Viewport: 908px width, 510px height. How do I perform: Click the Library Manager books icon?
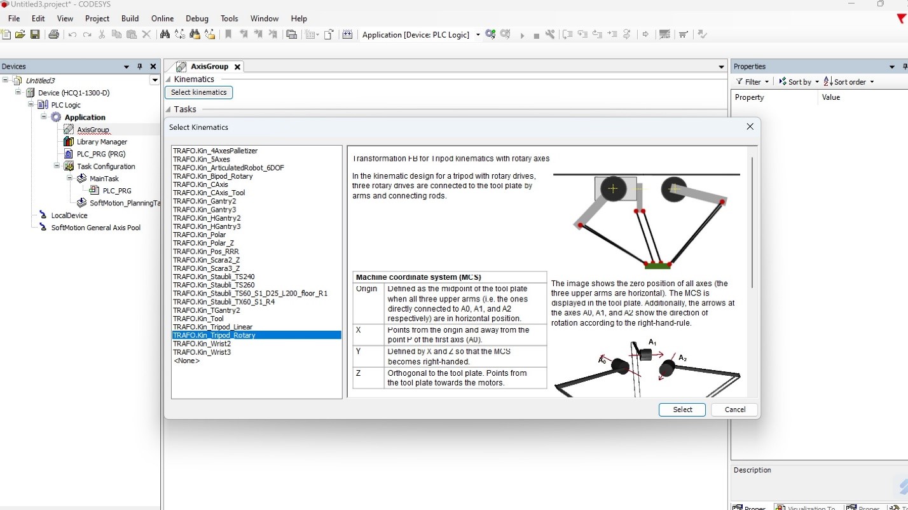coord(69,142)
